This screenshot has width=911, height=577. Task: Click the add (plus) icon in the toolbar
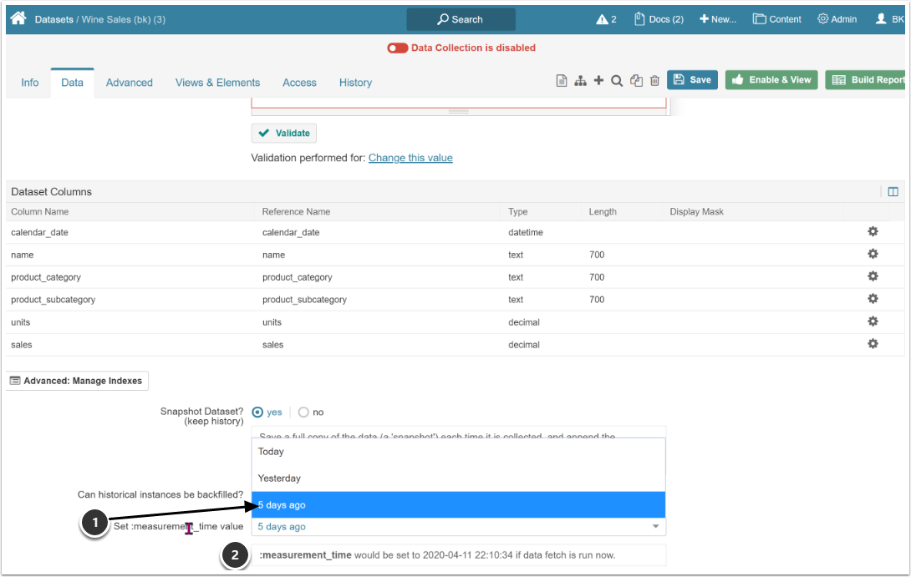click(x=598, y=79)
